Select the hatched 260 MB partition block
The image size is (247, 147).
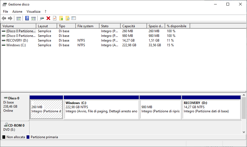point(46,109)
